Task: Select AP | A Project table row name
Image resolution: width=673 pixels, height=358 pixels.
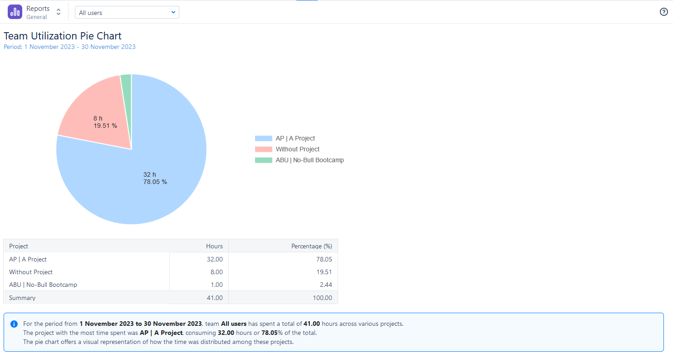Action: click(28, 259)
